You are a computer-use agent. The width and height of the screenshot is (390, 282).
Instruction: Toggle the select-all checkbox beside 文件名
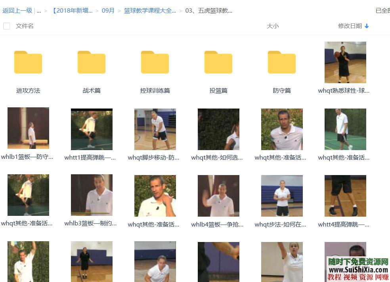[6, 25]
